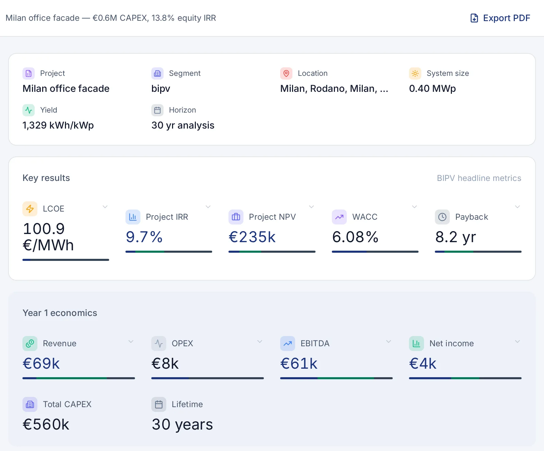Click the Location pin icon
The width and height of the screenshot is (544, 451).
coord(286,73)
